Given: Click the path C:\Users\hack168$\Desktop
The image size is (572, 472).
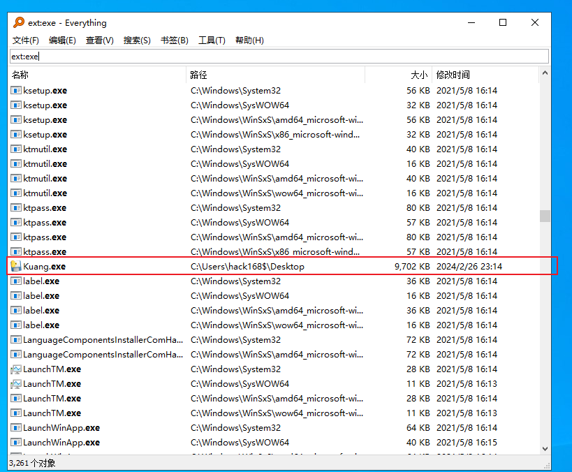Looking at the screenshot, I should coord(247,267).
